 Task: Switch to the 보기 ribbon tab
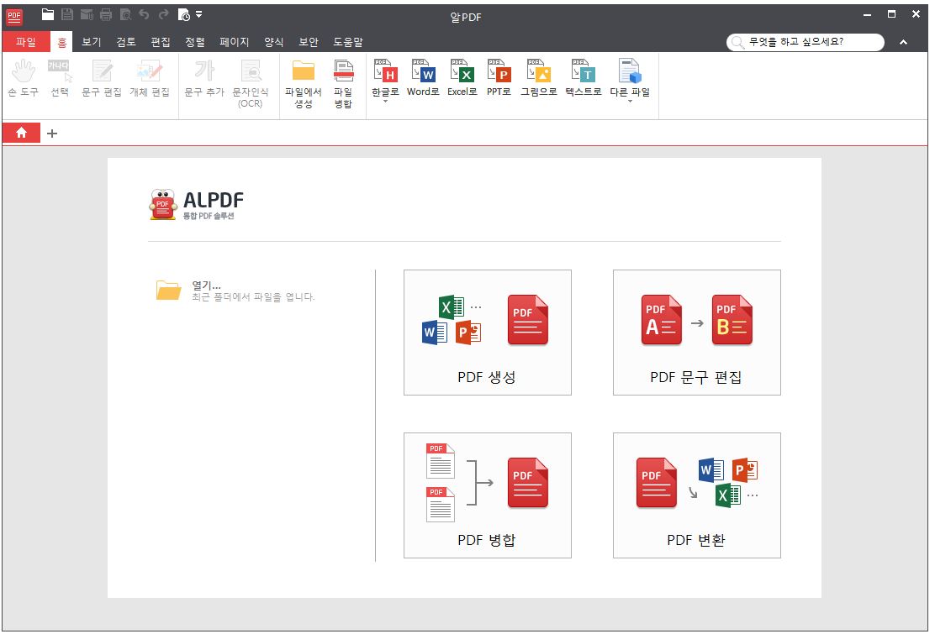coord(92,42)
